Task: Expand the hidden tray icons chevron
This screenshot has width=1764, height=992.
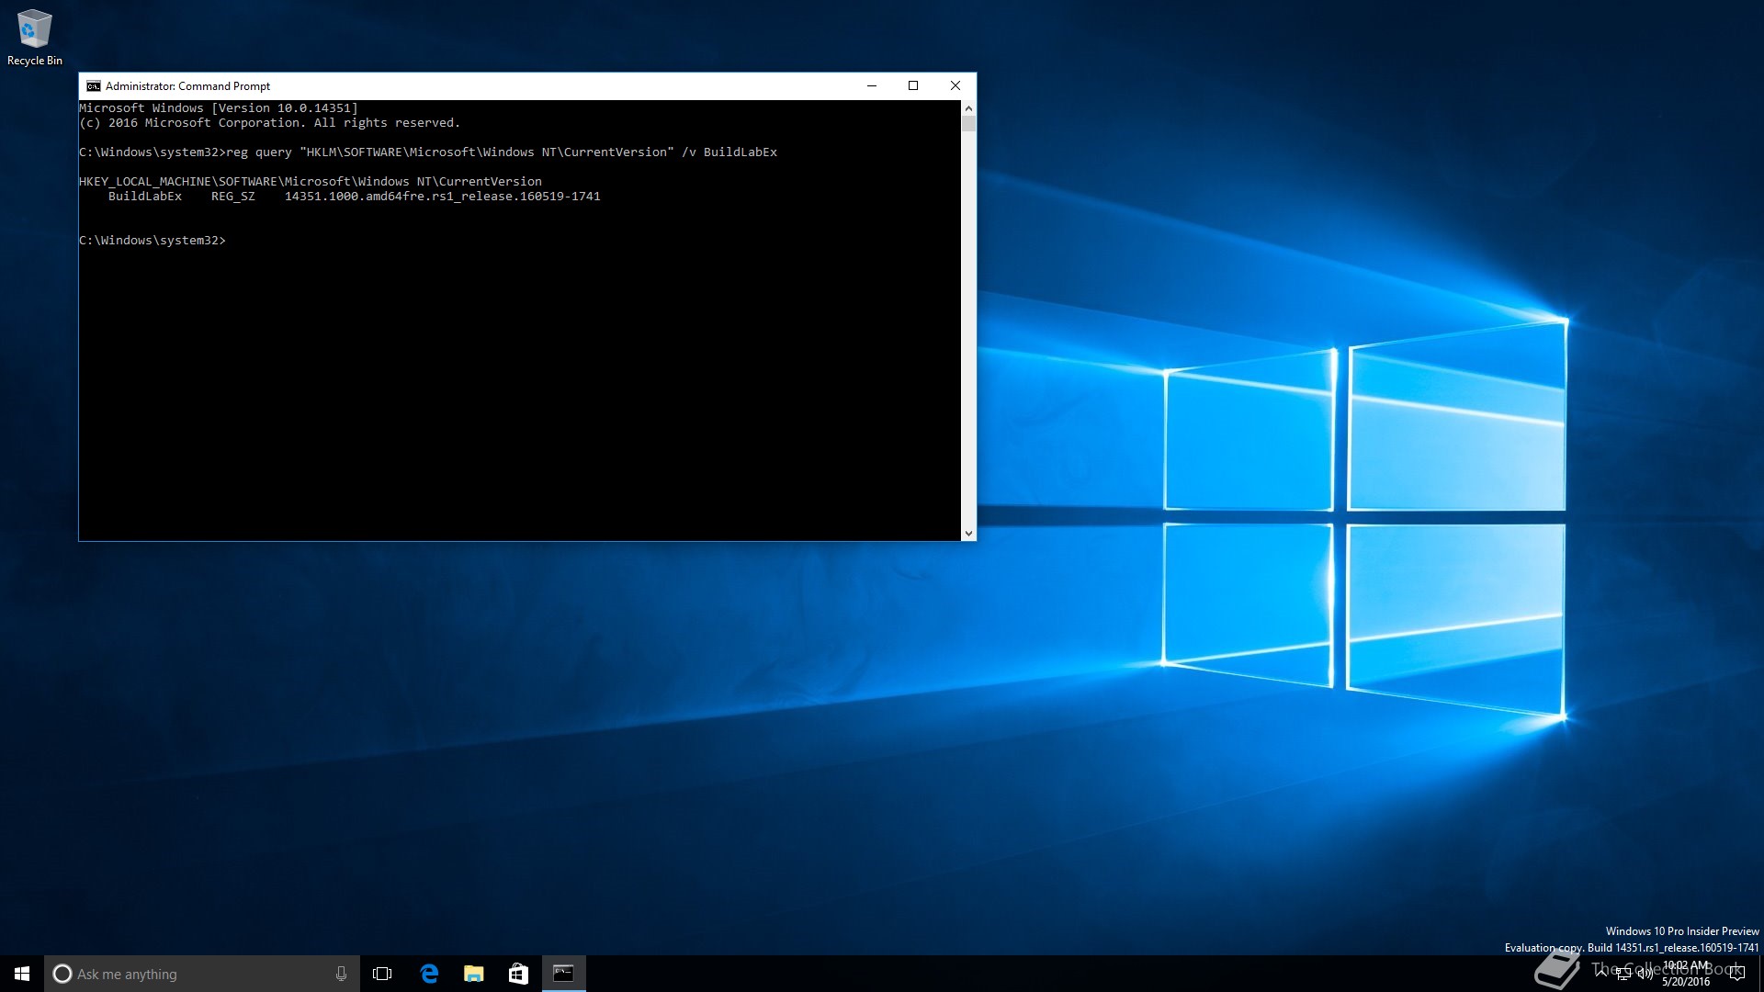Action: 1601,972
